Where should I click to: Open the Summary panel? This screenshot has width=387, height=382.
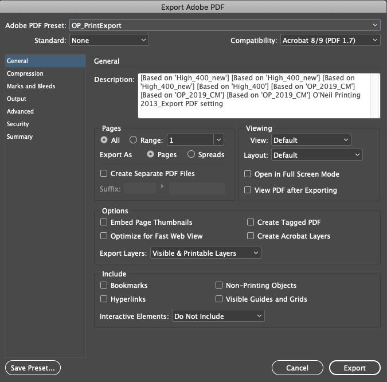45,137
